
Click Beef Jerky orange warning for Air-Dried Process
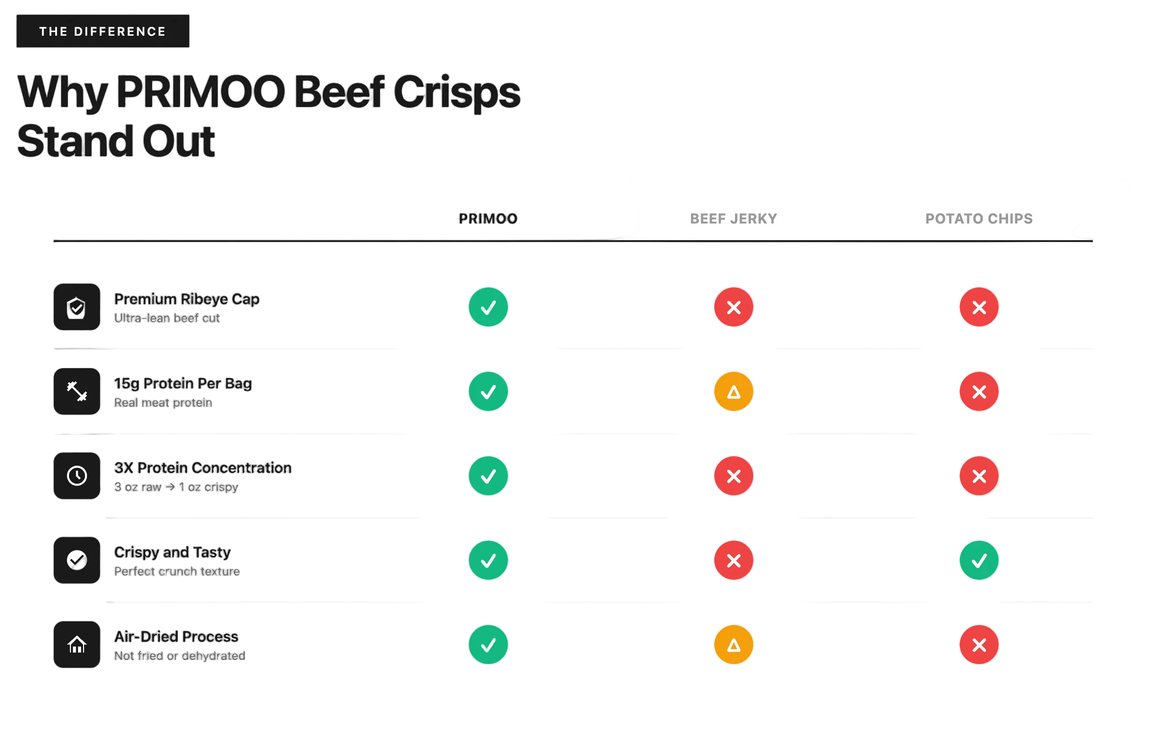[733, 645]
